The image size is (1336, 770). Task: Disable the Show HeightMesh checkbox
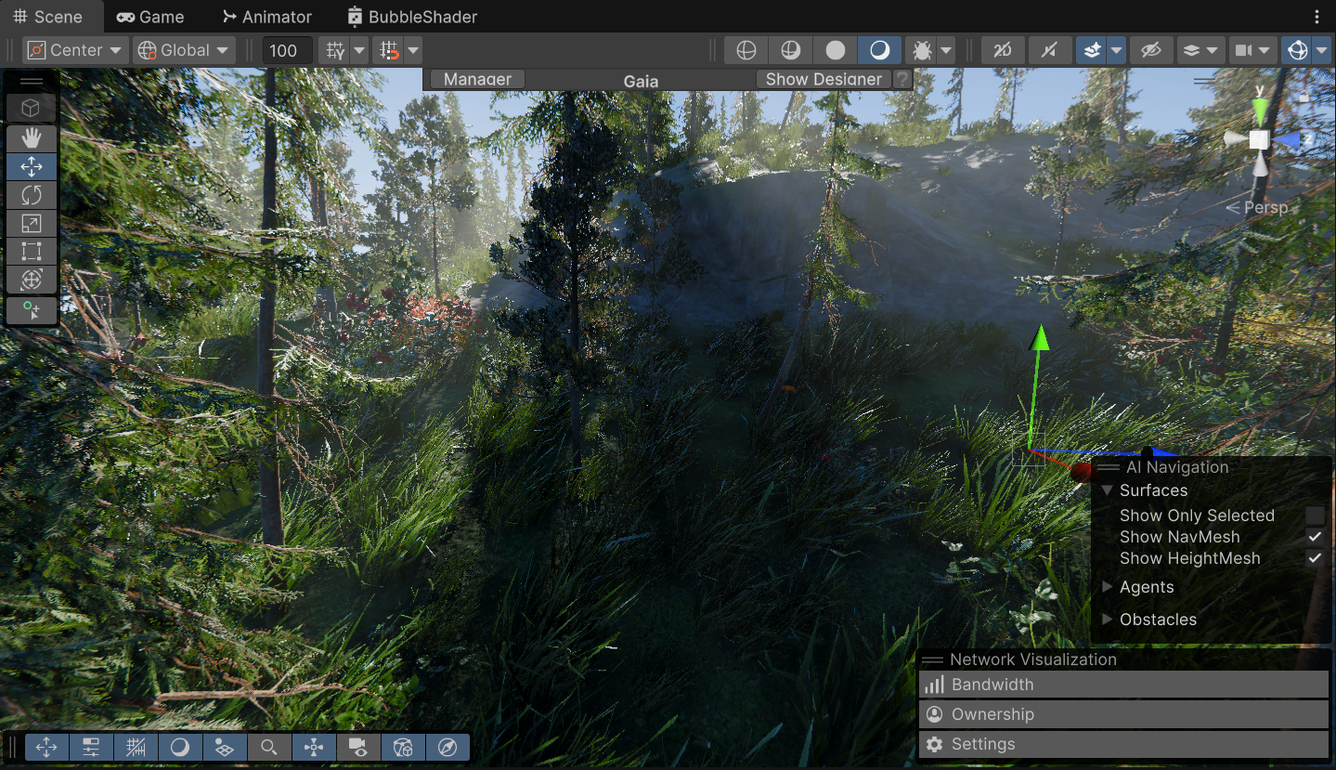coord(1315,557)
